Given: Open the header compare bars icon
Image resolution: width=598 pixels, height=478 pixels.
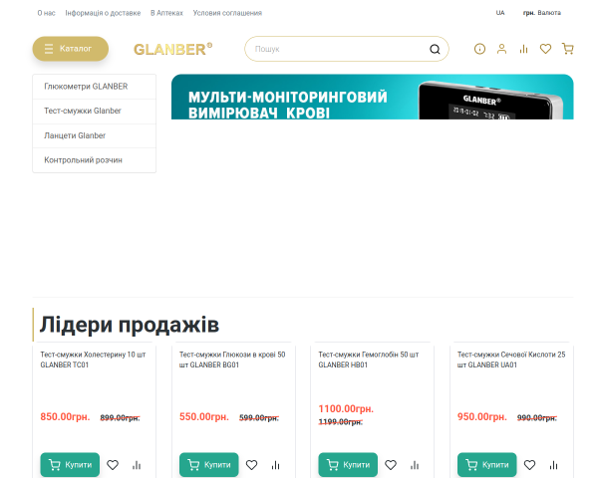Looking at the screenshot, I should pyautogui.click(x=523, y=49).
